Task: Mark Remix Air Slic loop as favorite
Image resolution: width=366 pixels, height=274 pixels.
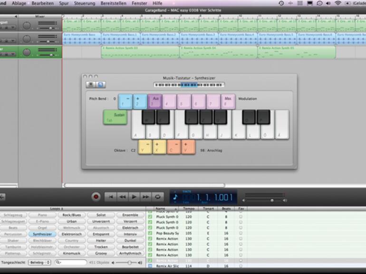Action: coord(241,266)
